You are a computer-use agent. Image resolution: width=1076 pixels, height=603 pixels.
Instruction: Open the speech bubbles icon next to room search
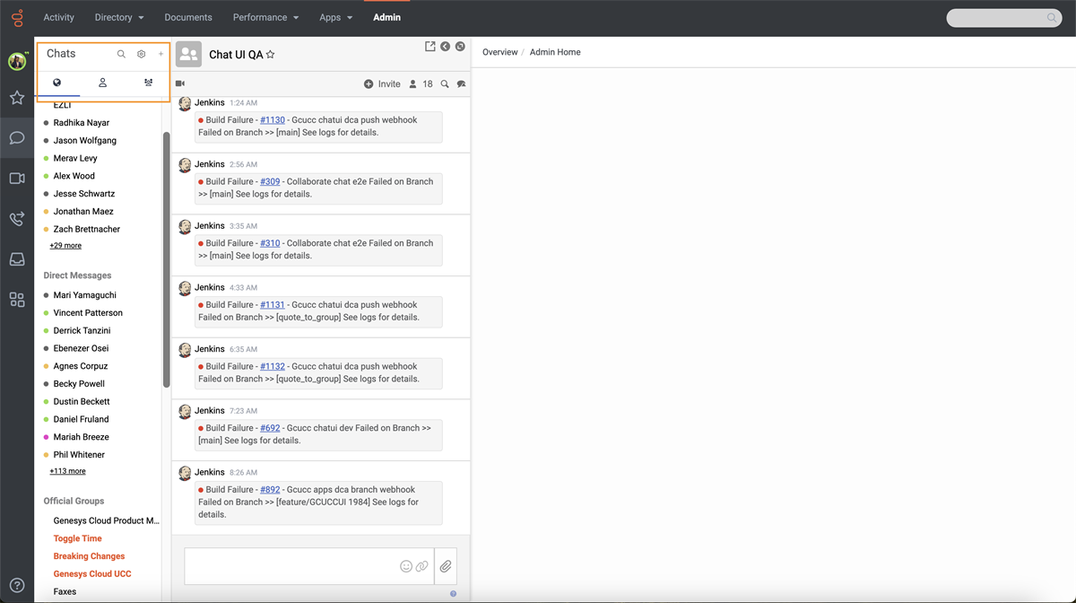pos(462,84)
